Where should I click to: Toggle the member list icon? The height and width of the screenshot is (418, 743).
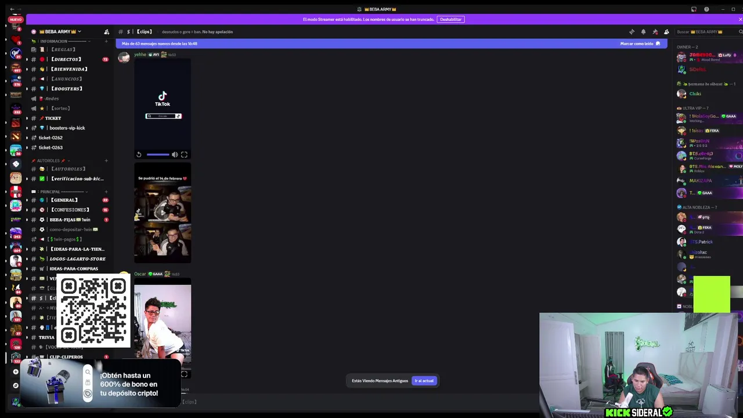tap(666, 32)
